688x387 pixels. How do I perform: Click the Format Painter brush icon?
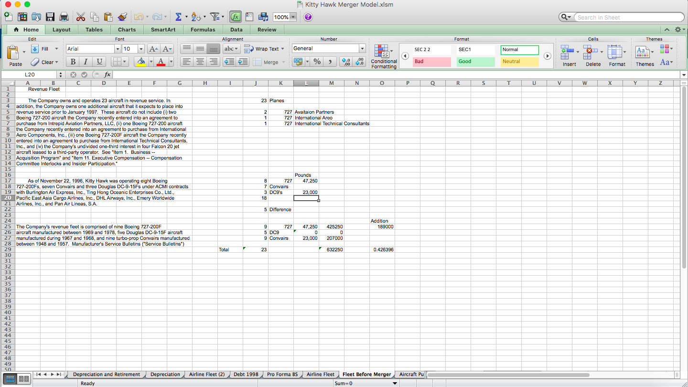pos(122,16)
